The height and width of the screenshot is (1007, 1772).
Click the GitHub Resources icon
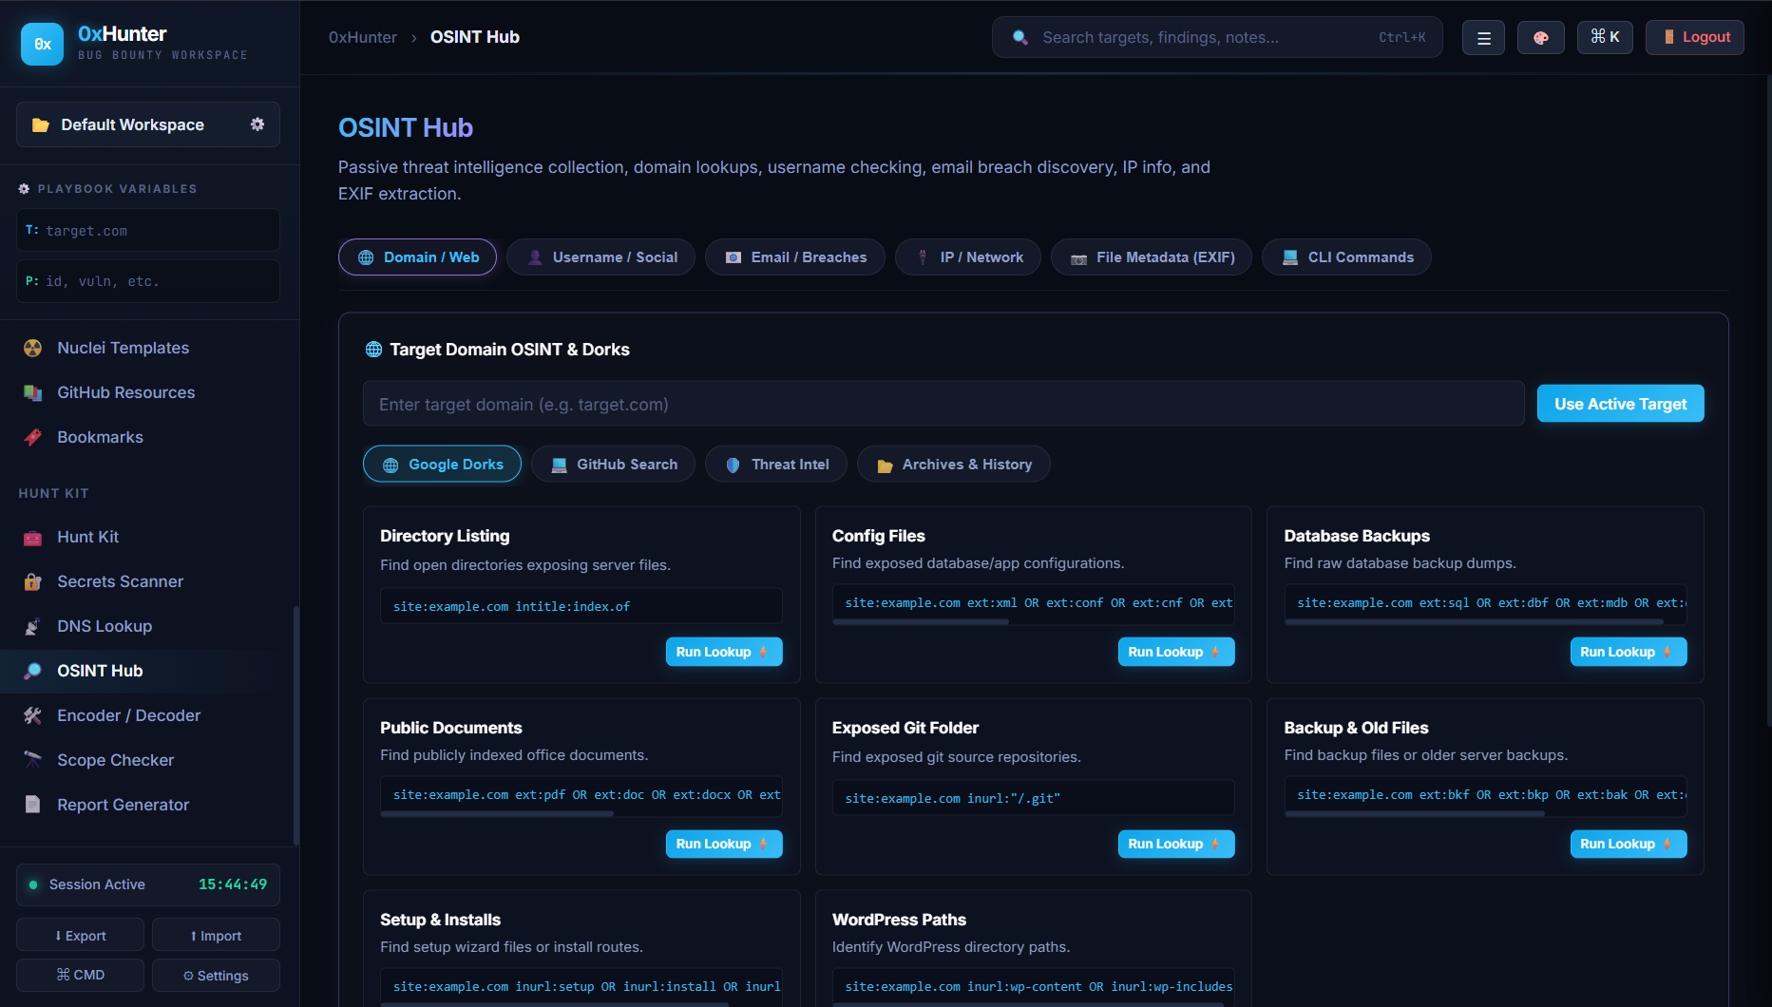pyautogui.click(x=32, y=392)
